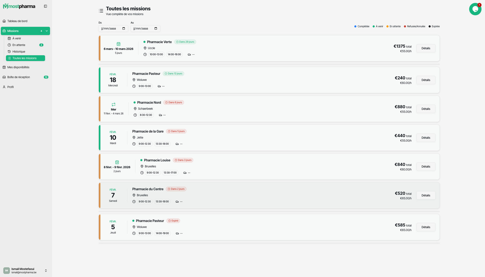Open Mes disponibilités from the sidebar

[19, 67]
